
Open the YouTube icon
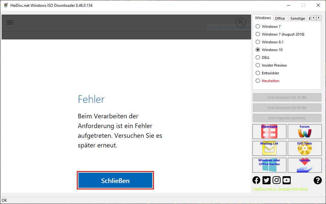pyautogui.click(x=287, y=180)
